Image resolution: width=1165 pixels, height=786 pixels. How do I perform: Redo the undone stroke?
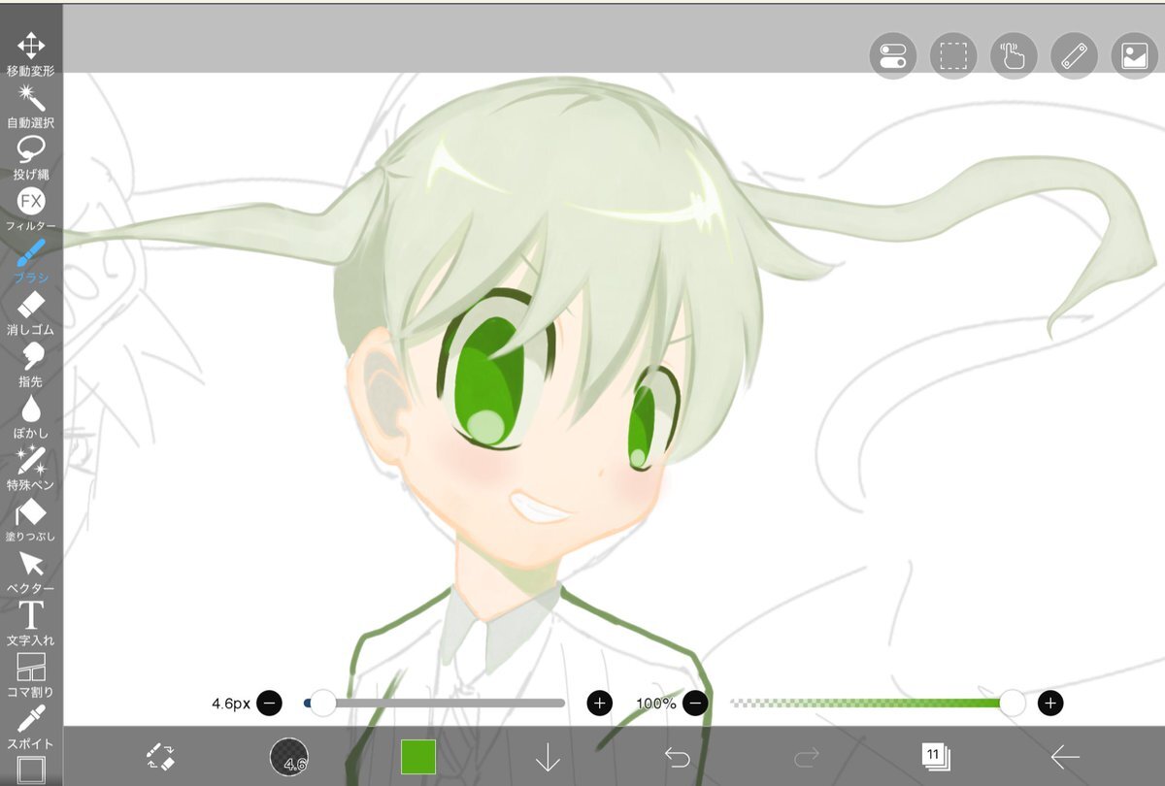tap(807, 757)
